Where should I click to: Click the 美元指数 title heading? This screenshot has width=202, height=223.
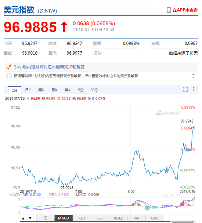point(19,10)
